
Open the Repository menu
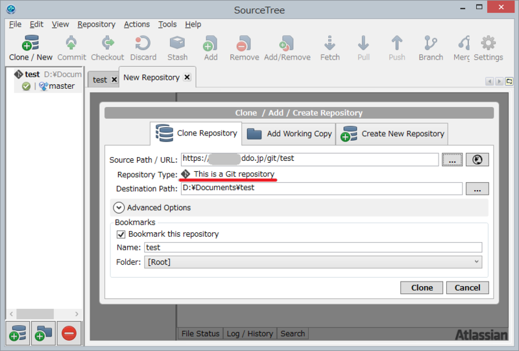[x=96, y=24]
